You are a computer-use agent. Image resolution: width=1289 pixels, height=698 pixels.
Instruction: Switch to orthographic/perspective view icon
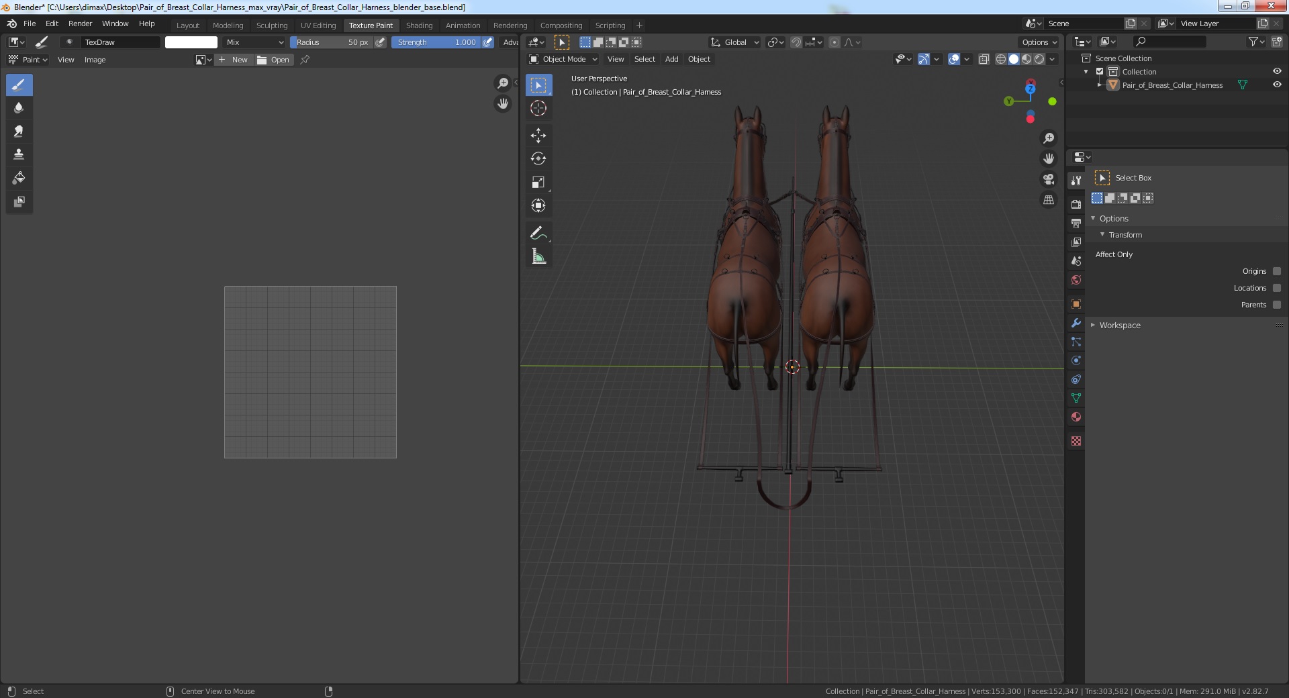1048,200
